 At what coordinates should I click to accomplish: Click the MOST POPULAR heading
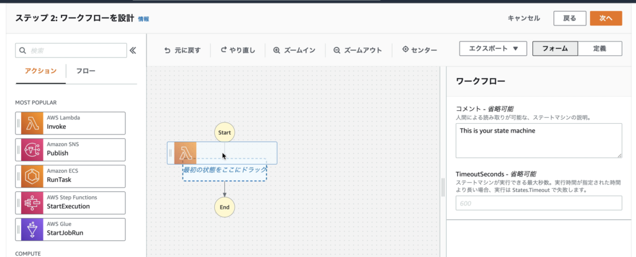35,103
